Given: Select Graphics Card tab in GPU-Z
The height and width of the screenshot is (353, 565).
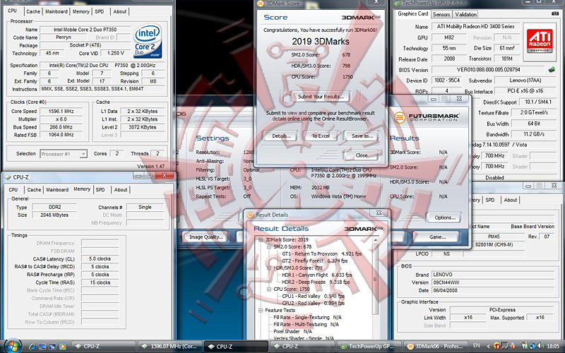Looking at the screenshot, I should click(x=412, y=13).
